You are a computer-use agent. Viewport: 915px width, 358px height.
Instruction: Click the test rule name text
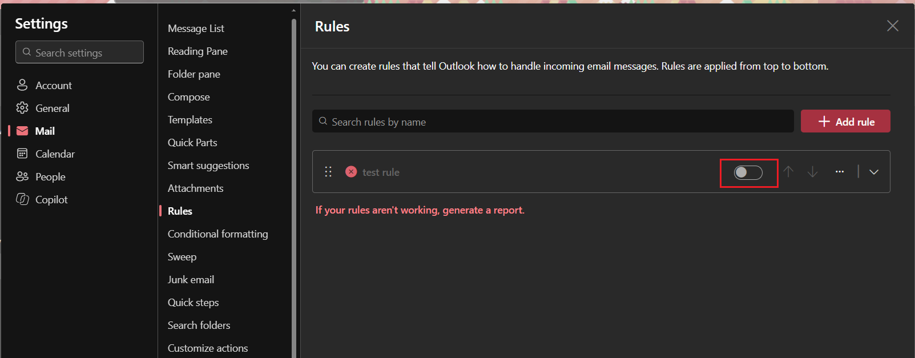click(381, 172)
